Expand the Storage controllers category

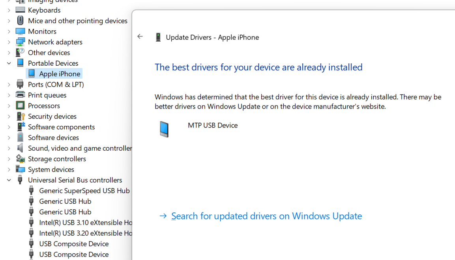[x=9, y=159]
